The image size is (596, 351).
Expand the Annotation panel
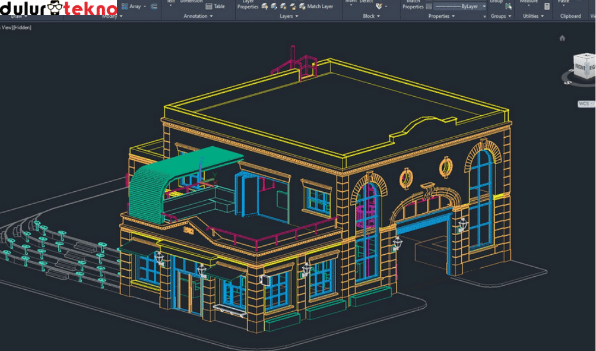click(x=198, y=16)
